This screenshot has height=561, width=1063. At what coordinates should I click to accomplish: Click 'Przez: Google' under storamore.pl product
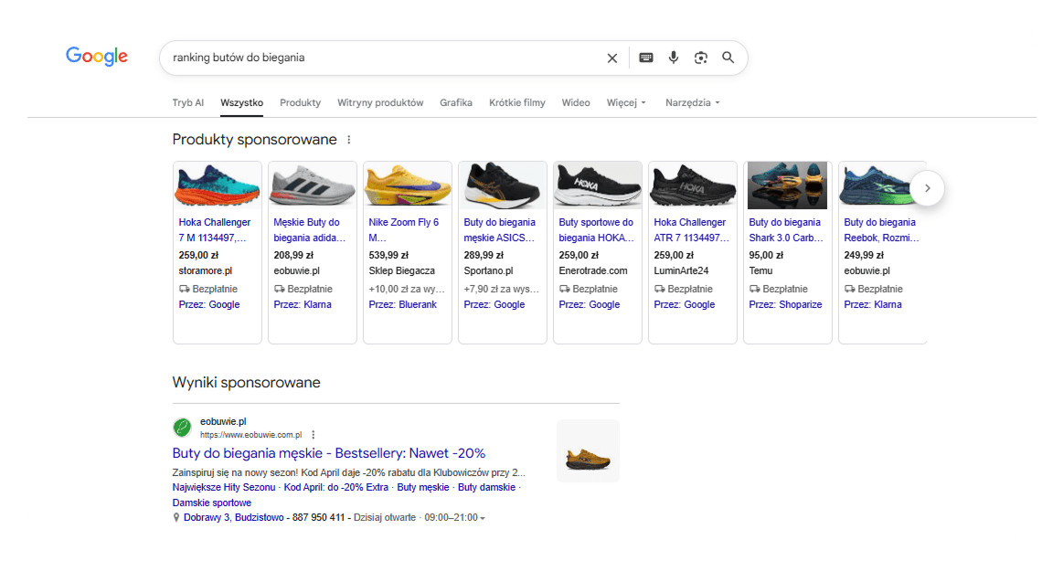coord(208,304)
